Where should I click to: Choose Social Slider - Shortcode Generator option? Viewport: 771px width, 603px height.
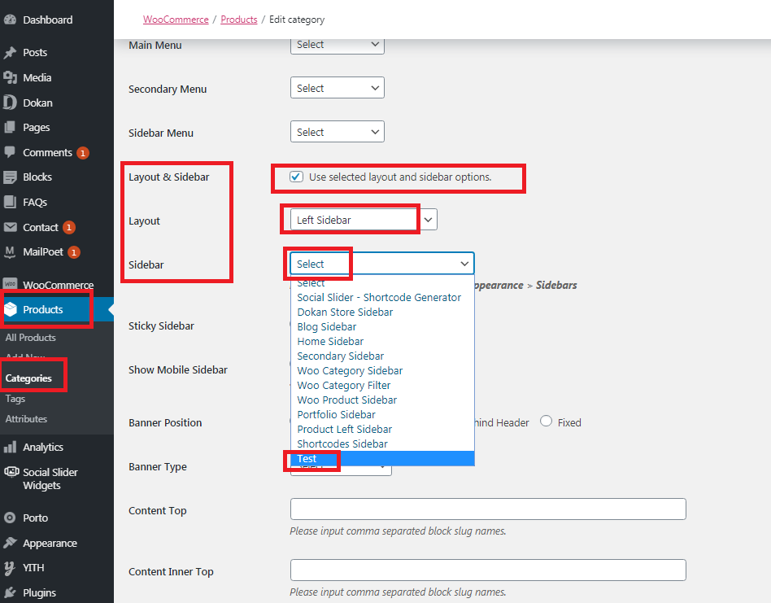coord(382,297)
